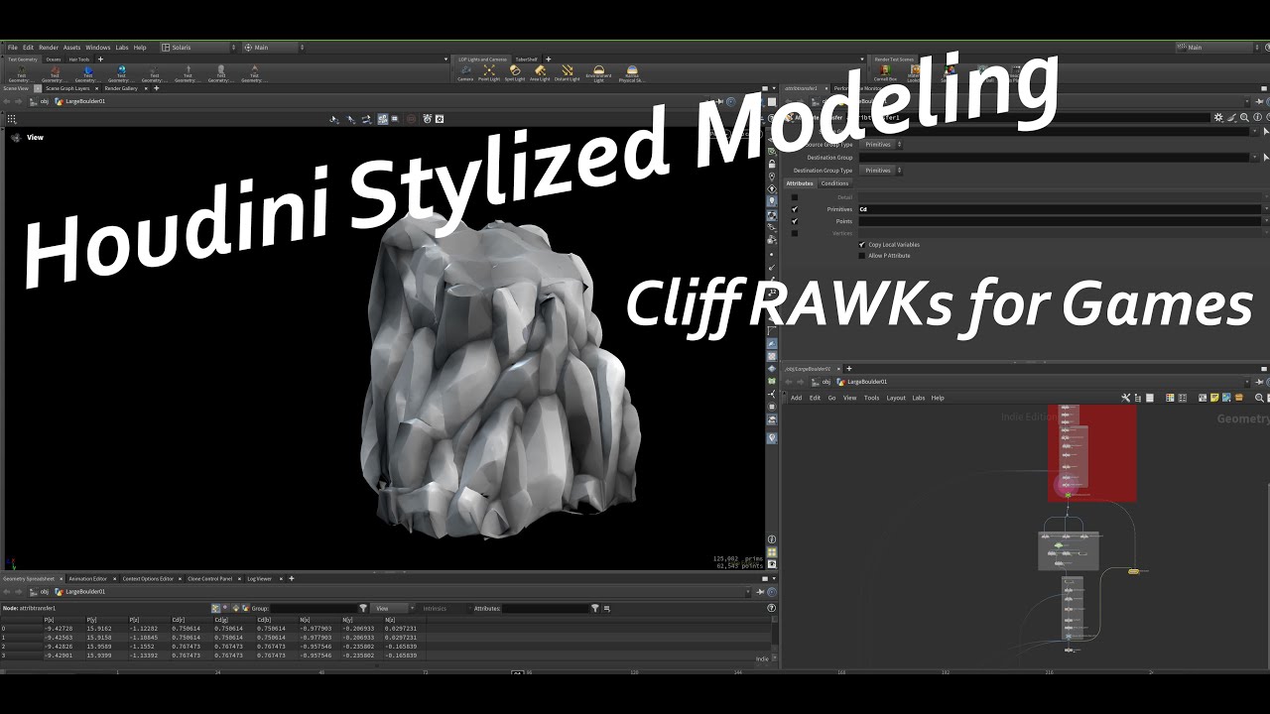Image resolution: width=1270 pixels, height=714 pixels.
Task: Select the Distant Light shelf tool
Action: click(568, 73)
